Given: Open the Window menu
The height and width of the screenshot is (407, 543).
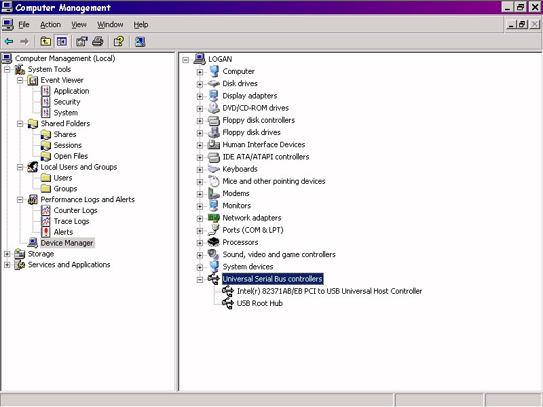Looking at the screenshot, I should click(110, 24).
